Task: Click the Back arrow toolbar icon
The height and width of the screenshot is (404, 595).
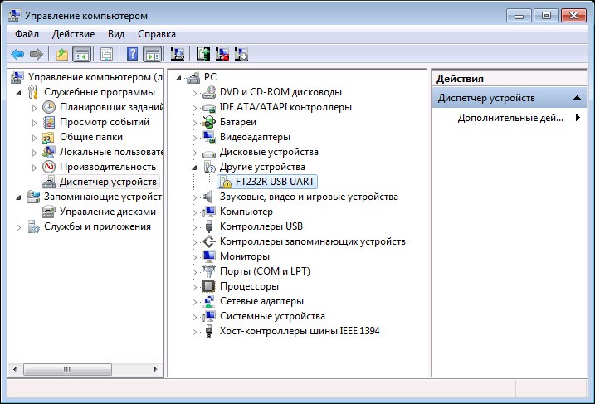Action: [17, 54]
